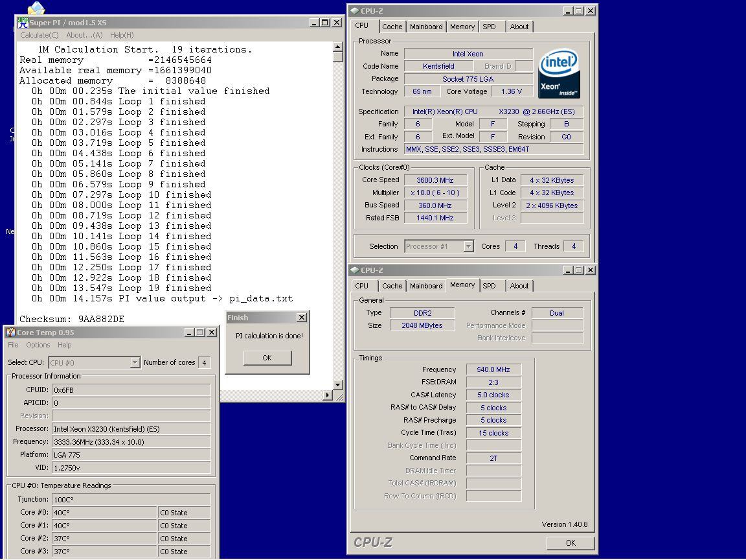Click OK in the Finish dialog
Image resolution: width=746 pixels, height=560 pixels.
tap(267, 358)
